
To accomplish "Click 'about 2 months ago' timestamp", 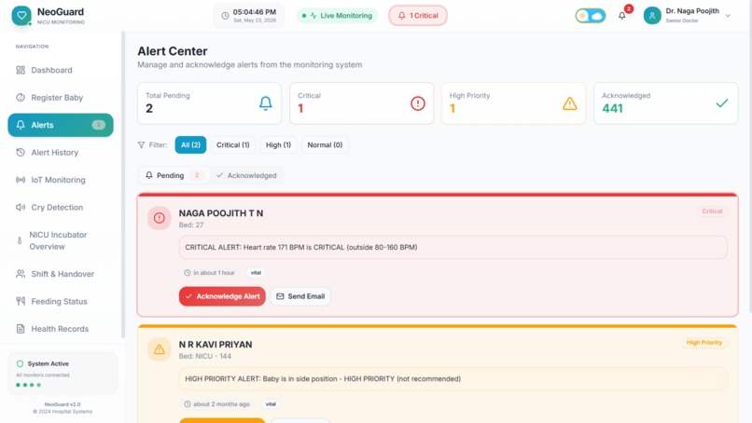I will 221,403.
